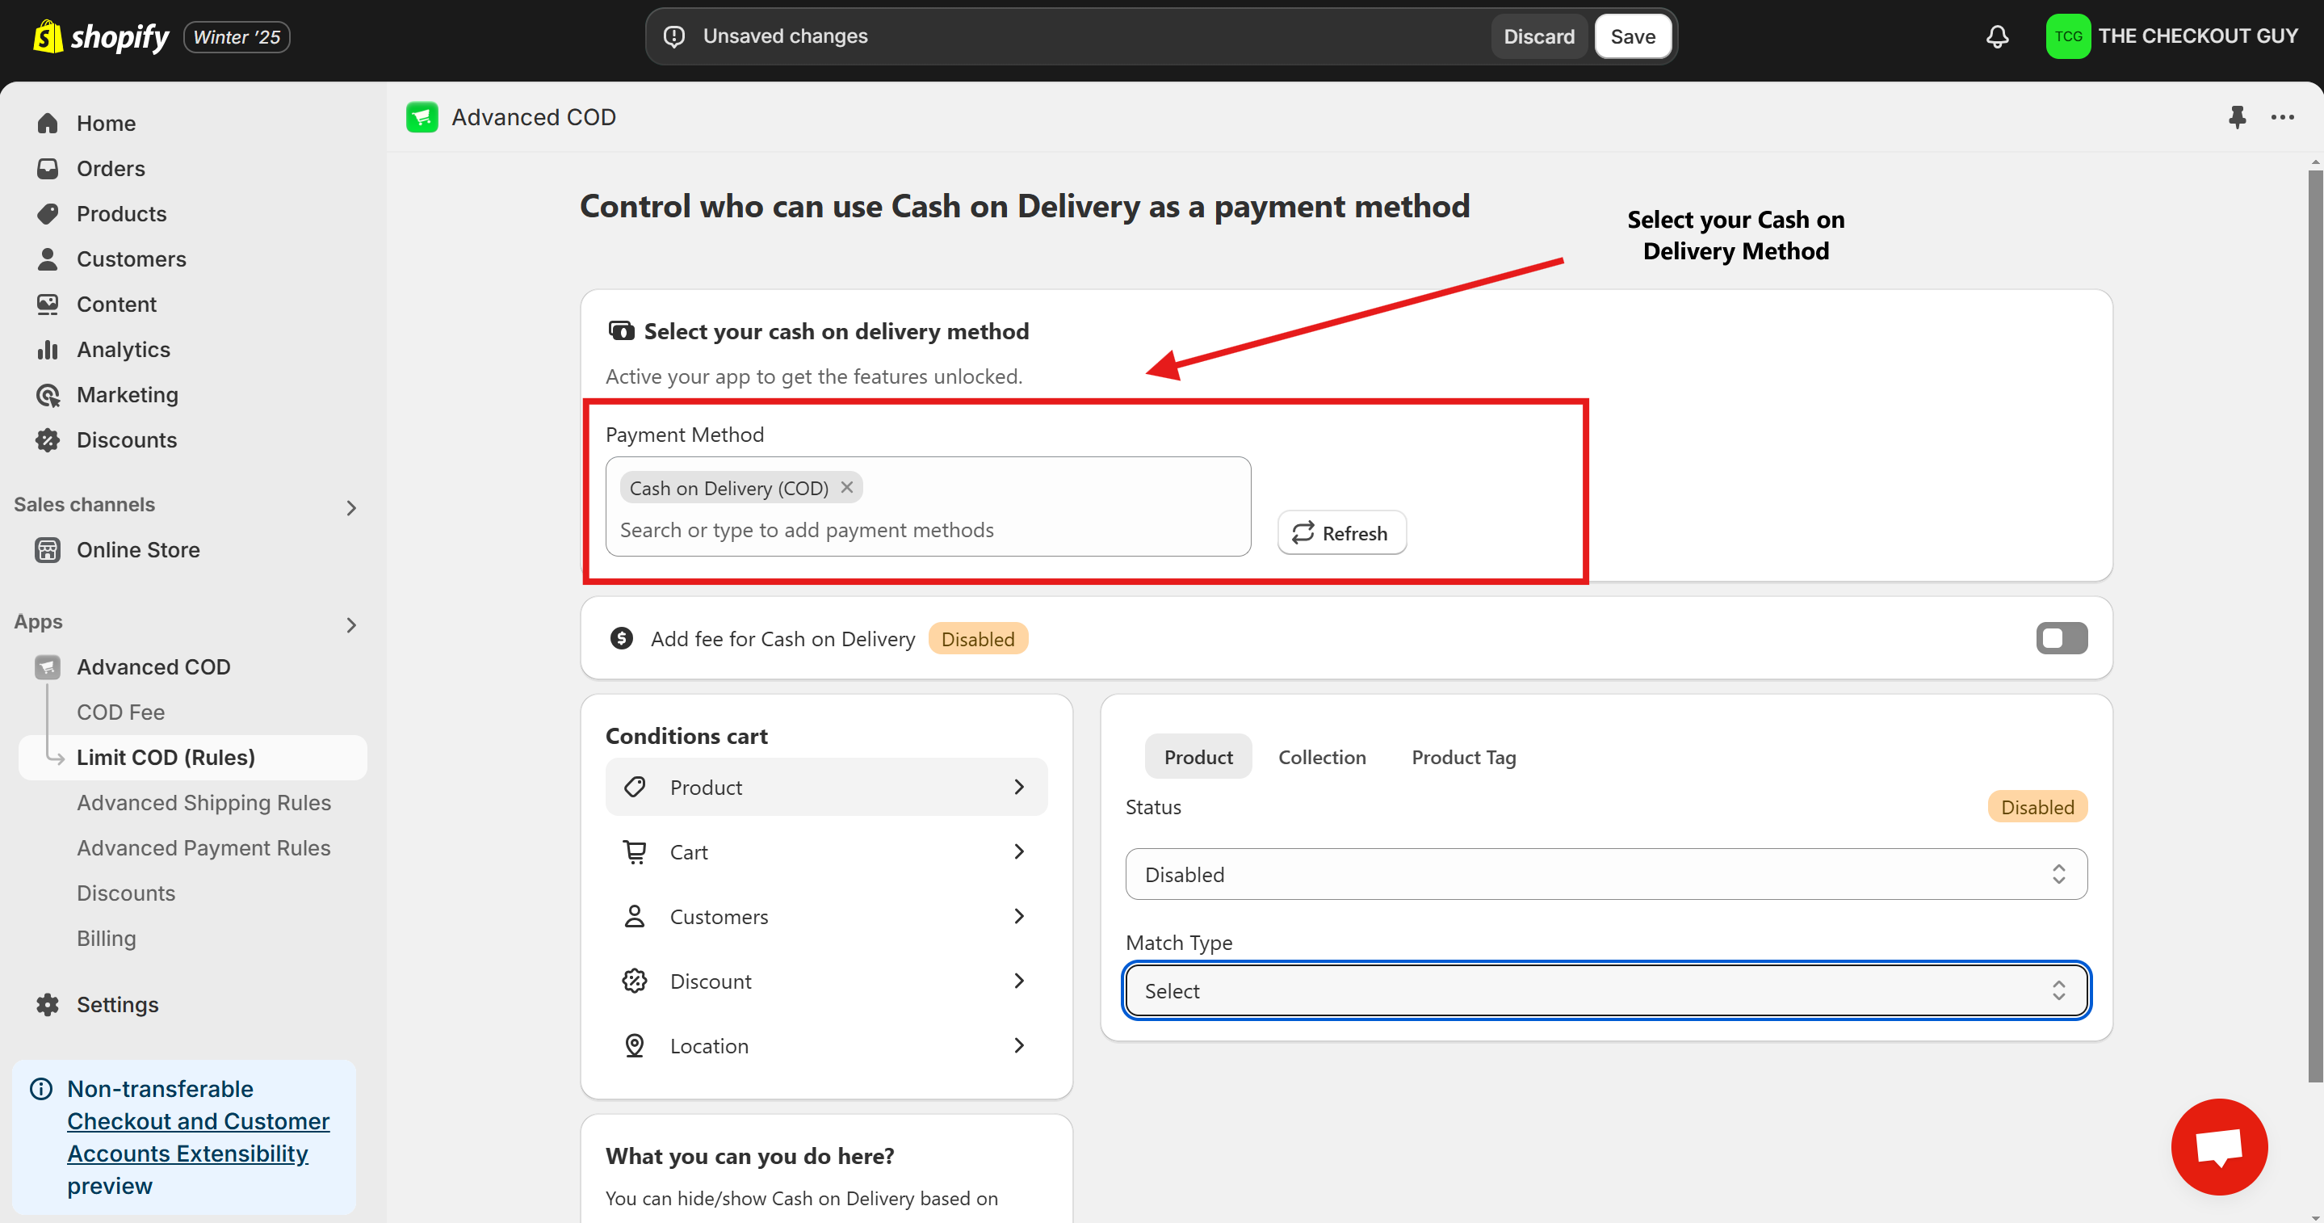This screenshot has height=1223, width=2324.
Task: Save the unsaved changes
Action: pyautogui.click(x=1633, y=36)
